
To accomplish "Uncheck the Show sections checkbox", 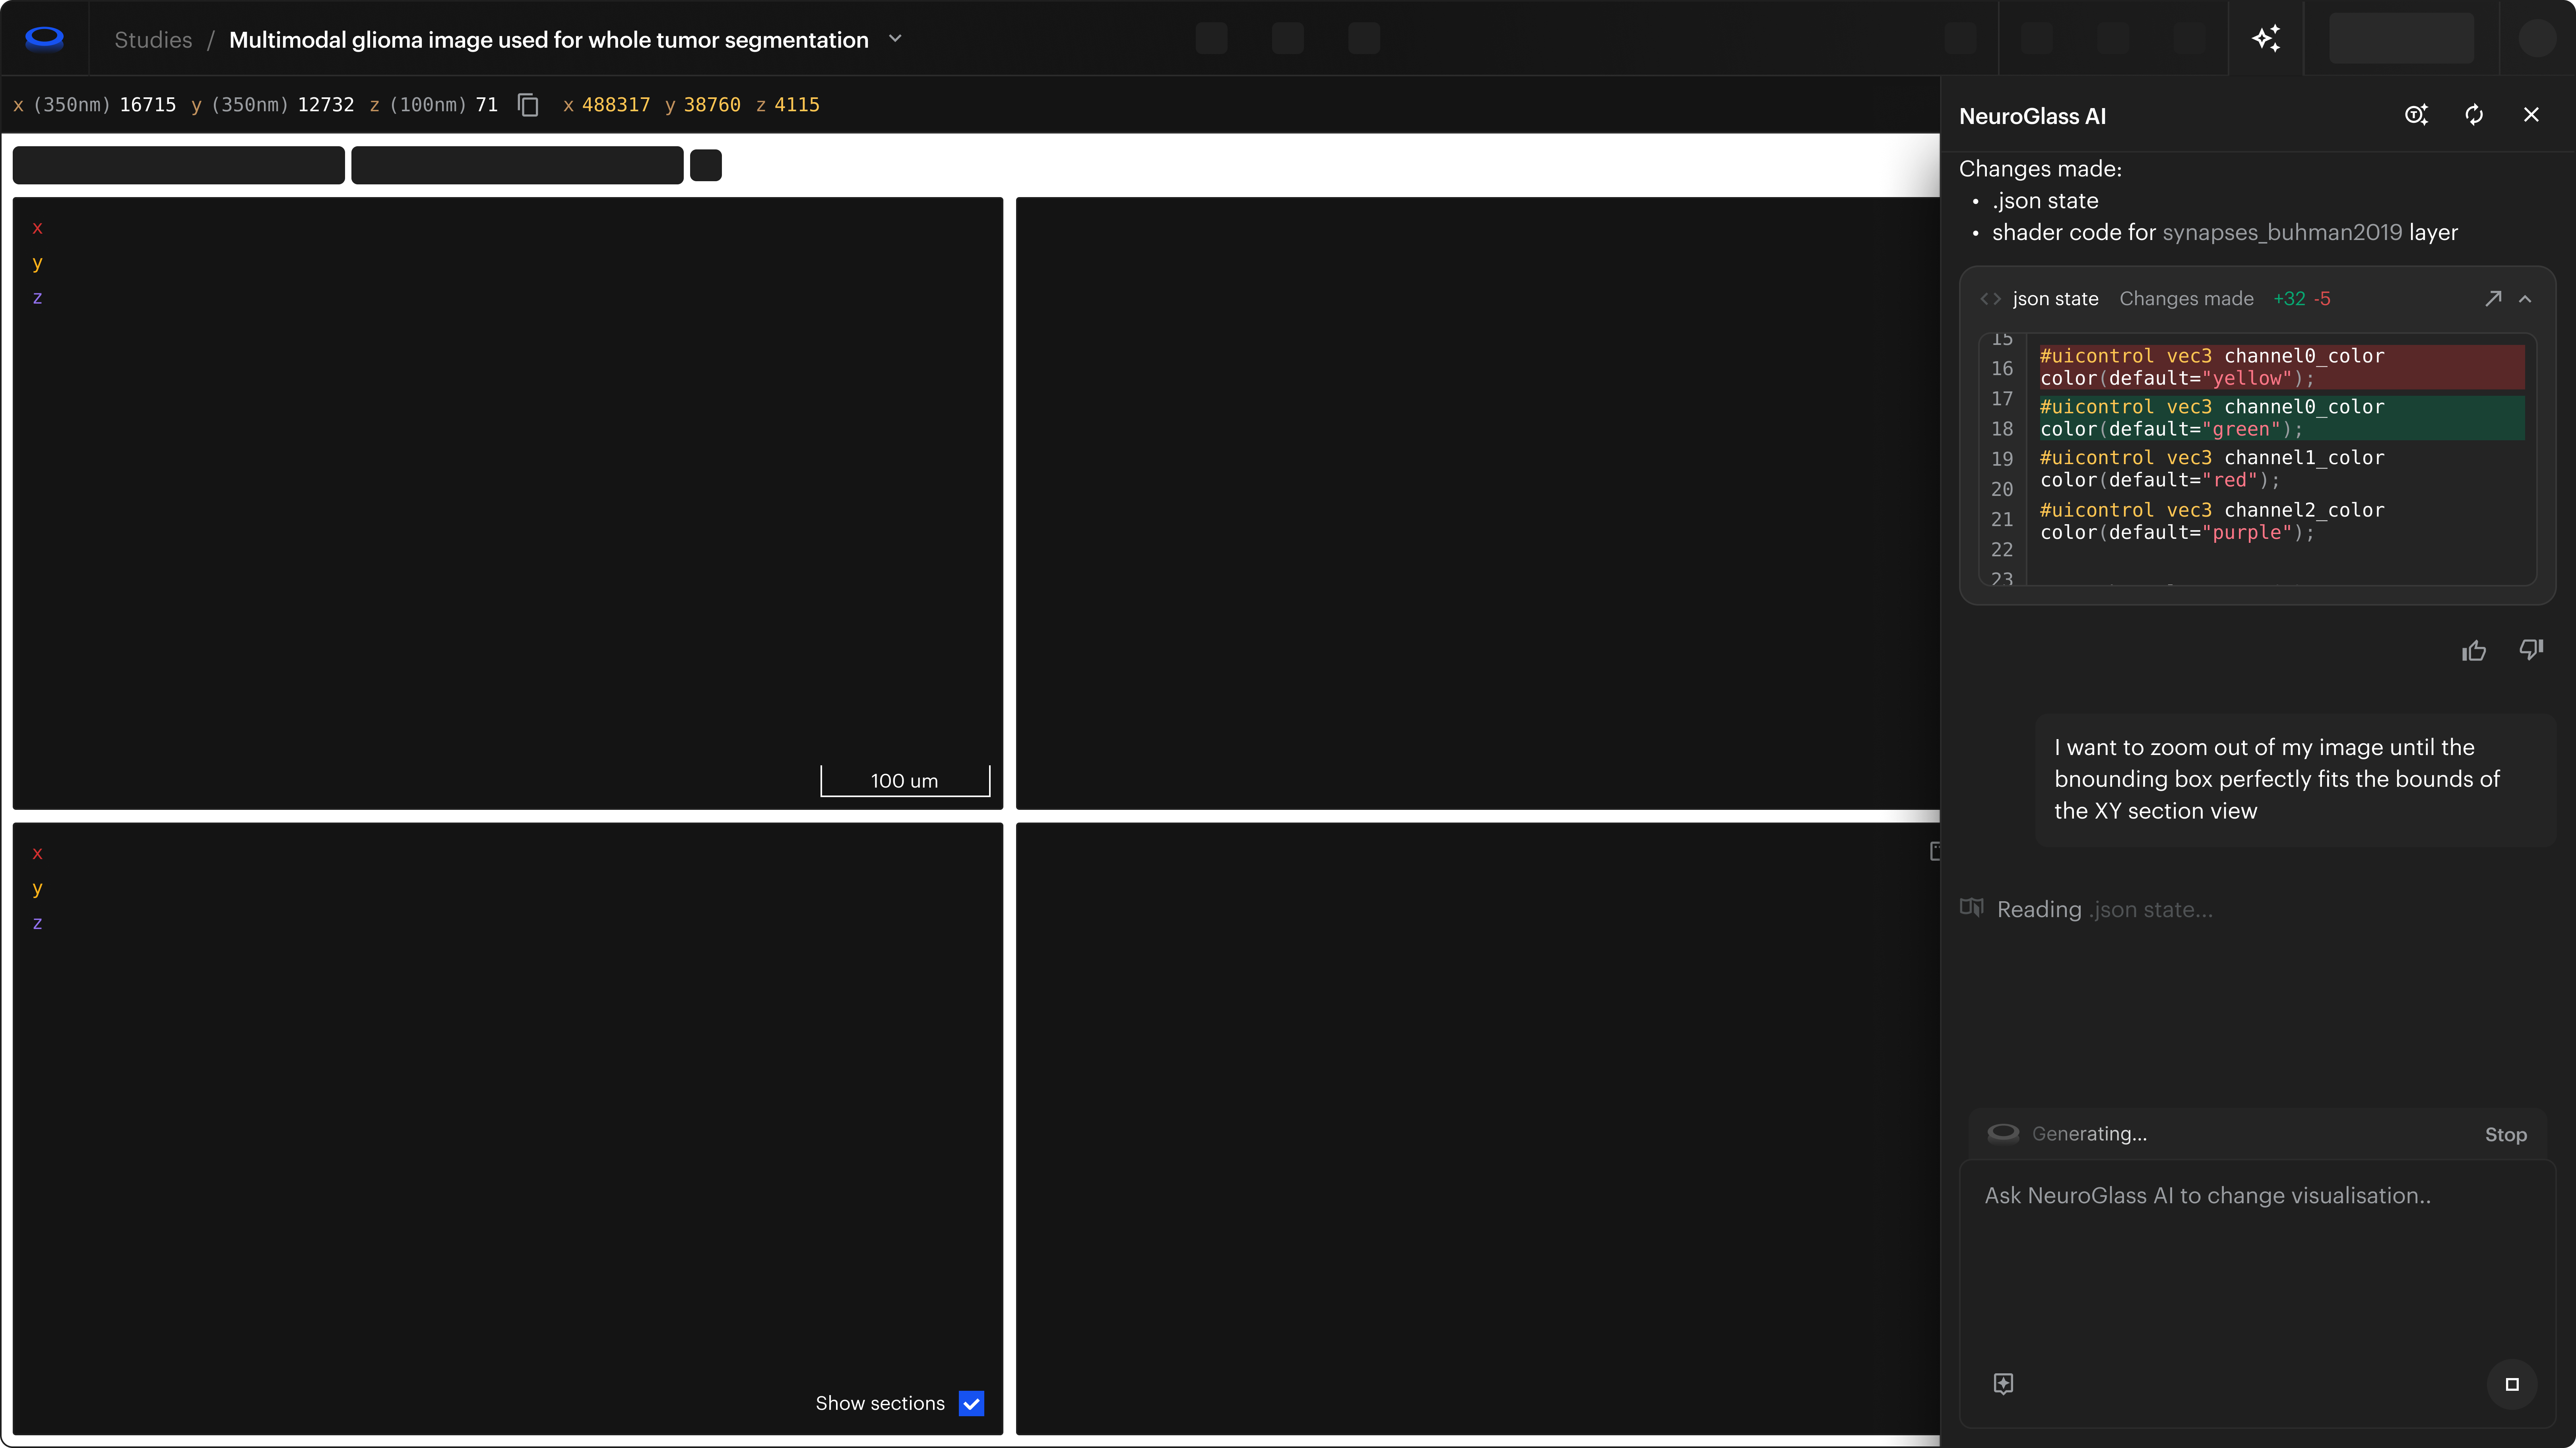I will coord(971,1403).
